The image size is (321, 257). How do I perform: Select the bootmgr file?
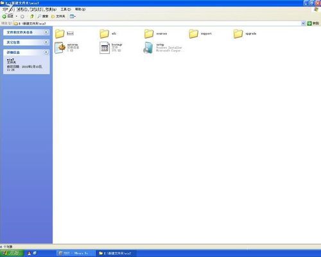[x=111, y=48]
